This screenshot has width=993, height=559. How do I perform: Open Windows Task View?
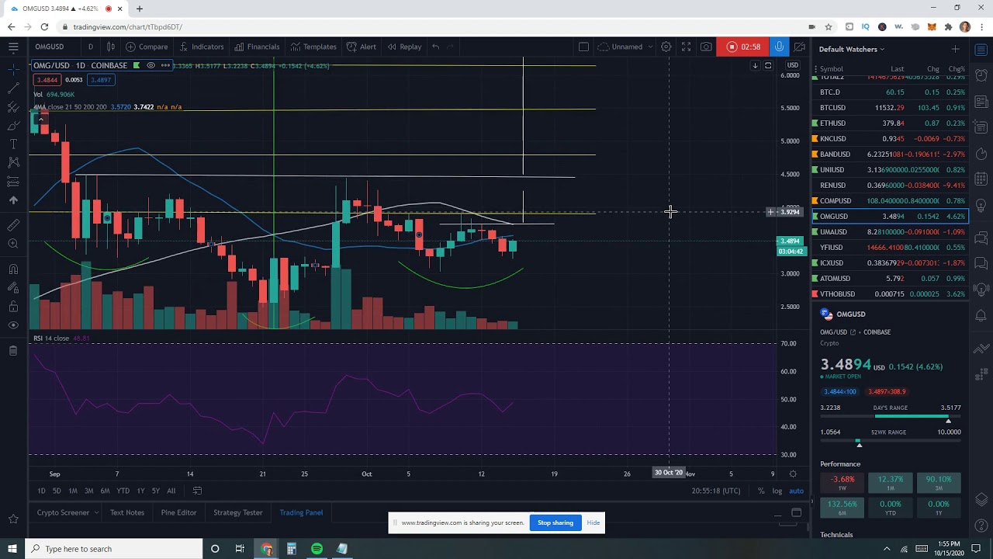(240, 549)
